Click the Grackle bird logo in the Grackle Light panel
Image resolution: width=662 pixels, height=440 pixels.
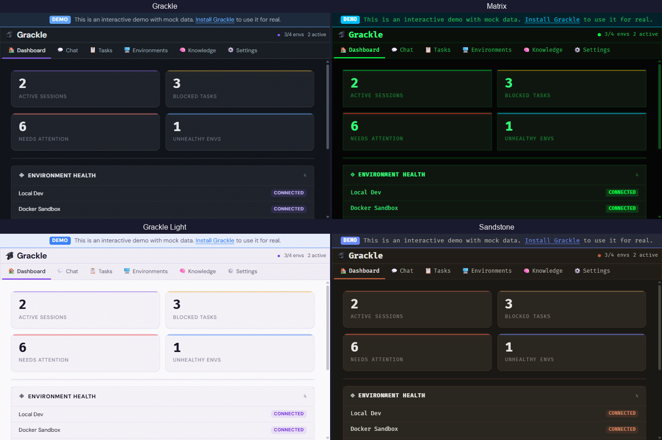click(10, 256)
